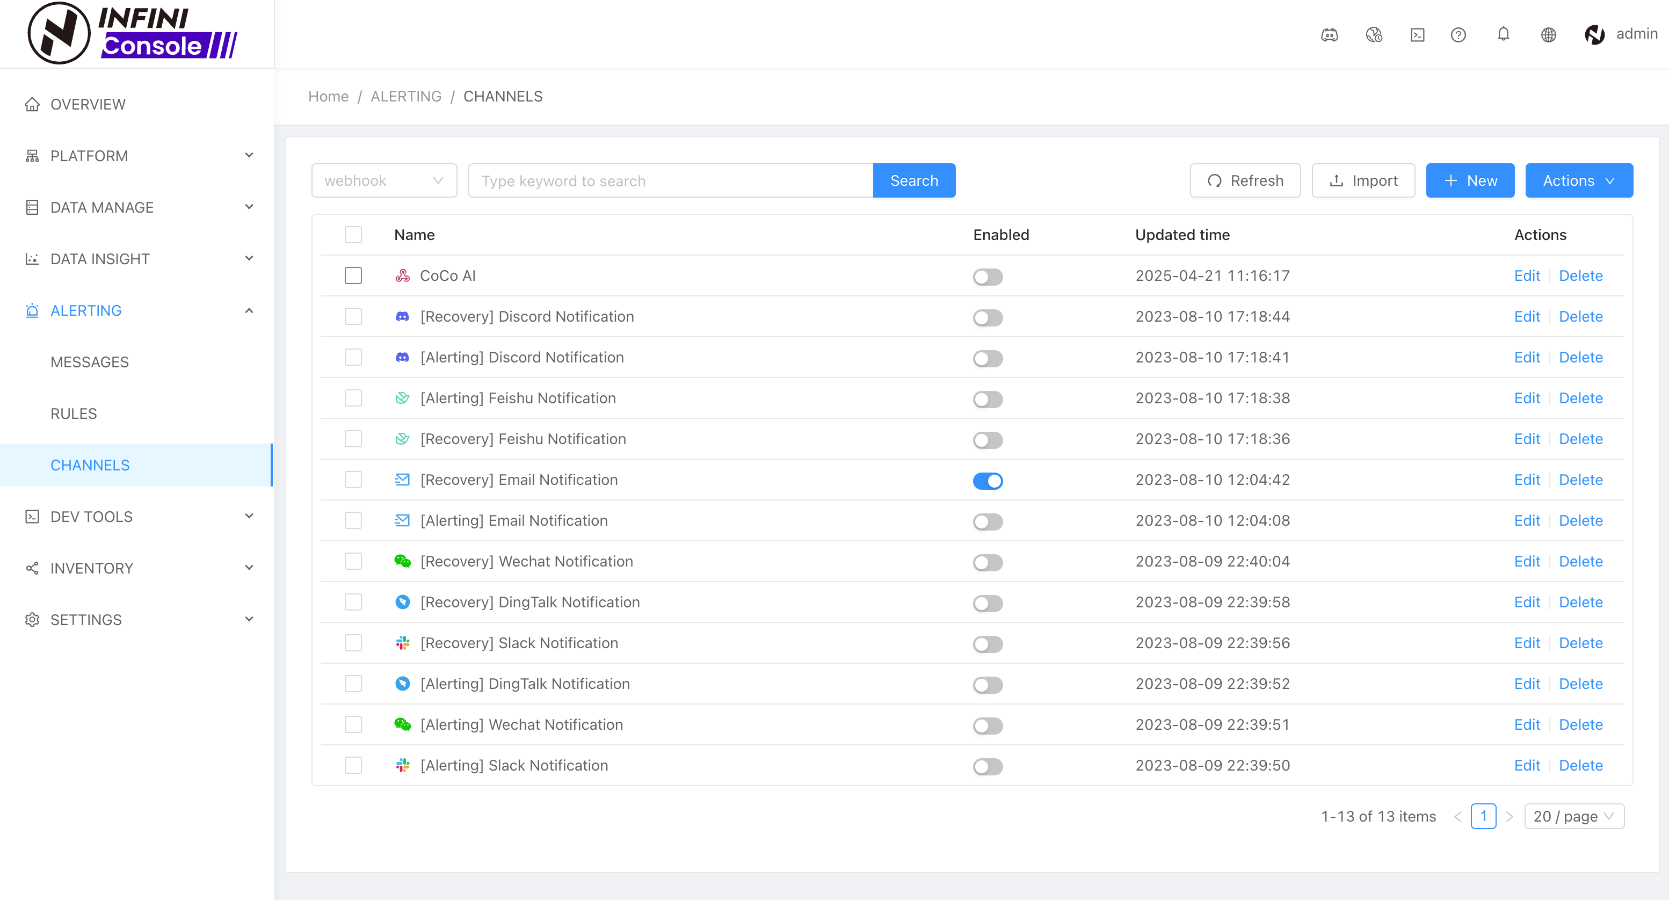Click the CoCo AI channel icon
This screenshot has width=1669, height=900.
[x=402, y=276]
